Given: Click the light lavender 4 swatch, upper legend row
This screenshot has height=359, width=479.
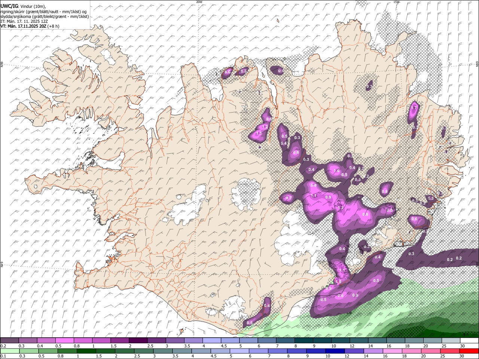Looking at the screenshot, I should (211, 340).
